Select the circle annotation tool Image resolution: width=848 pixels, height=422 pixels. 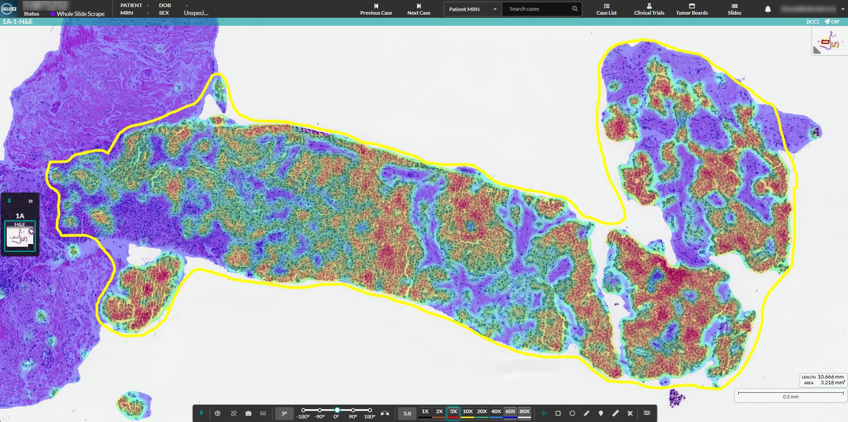[572, 413]
